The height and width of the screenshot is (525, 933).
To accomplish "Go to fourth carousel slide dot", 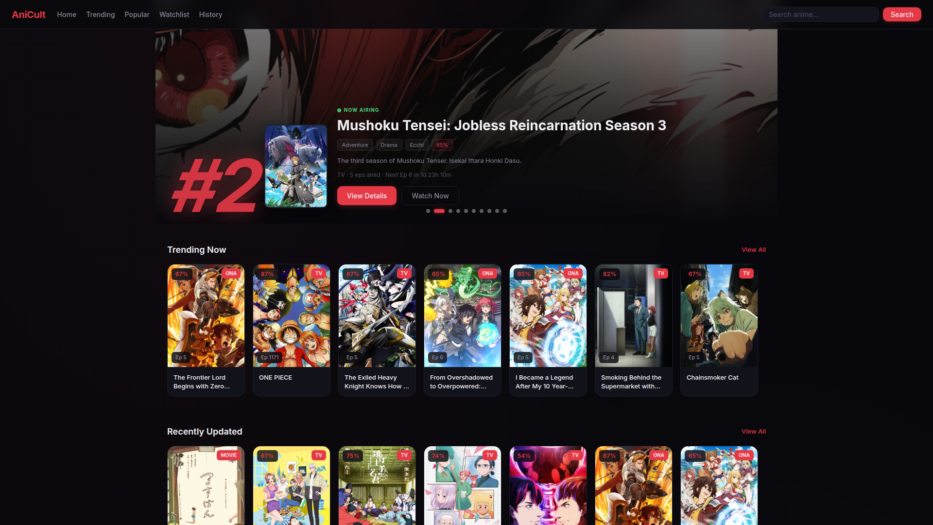I will [458, 211].
